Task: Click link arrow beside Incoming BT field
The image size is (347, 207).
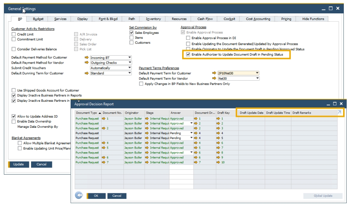Action: [87, 57]
